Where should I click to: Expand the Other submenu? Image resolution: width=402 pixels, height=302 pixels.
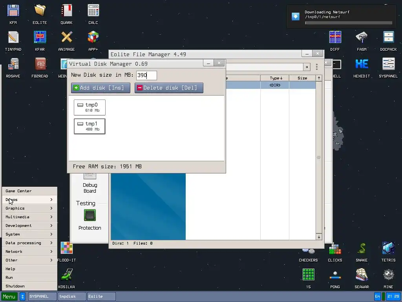click(x=29, y=260)
